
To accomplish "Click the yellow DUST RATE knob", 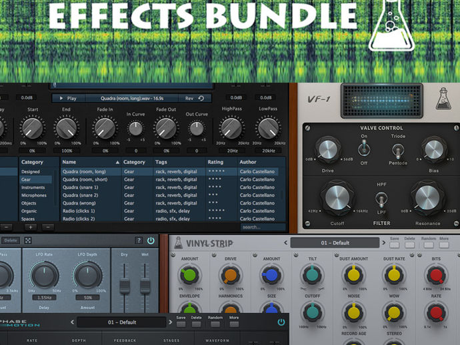I will point(394,274).
